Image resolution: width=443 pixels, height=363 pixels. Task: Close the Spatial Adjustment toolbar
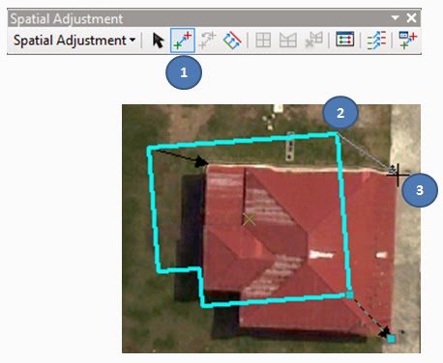411,17
